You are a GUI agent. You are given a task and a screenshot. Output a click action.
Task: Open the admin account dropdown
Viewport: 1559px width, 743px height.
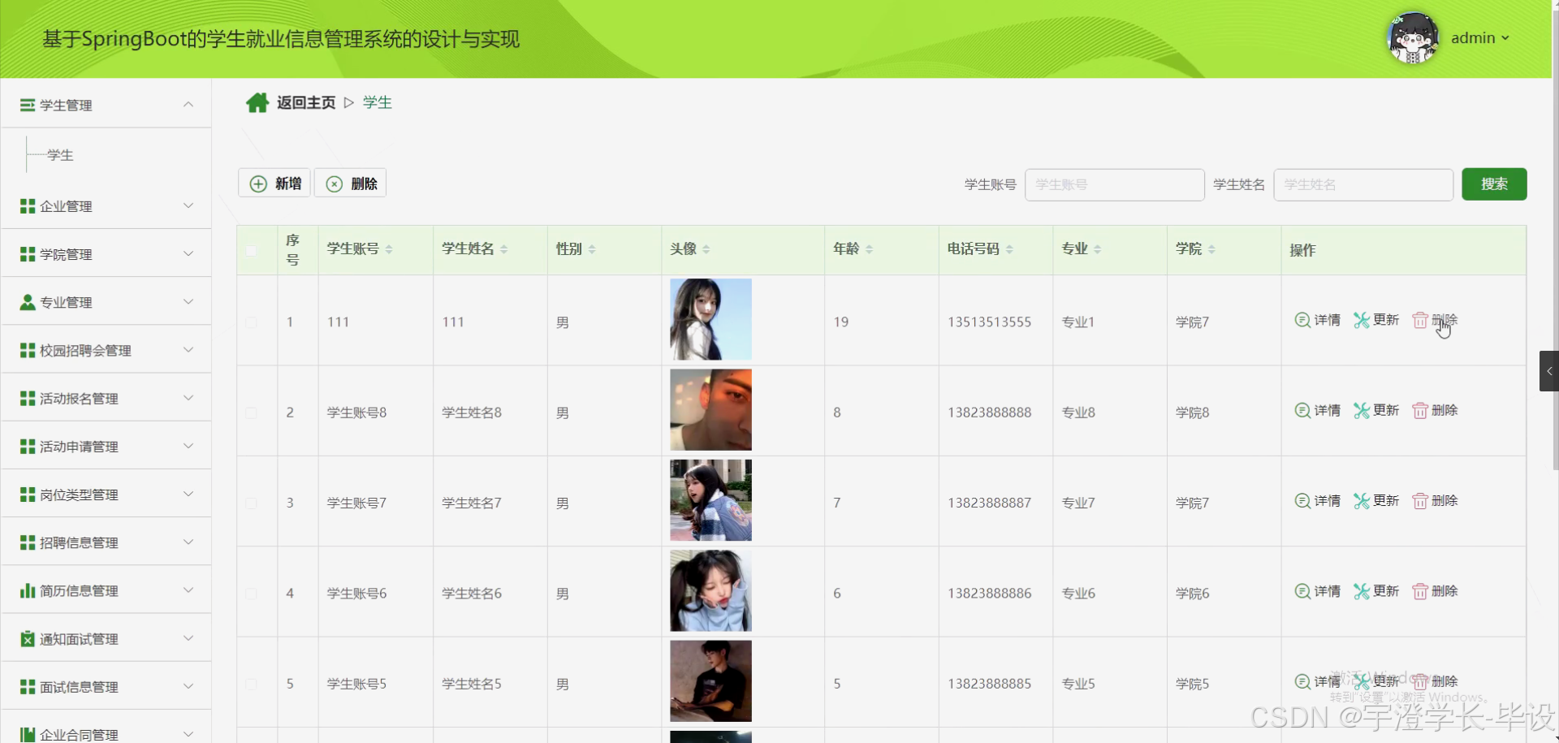(1479, 37)
